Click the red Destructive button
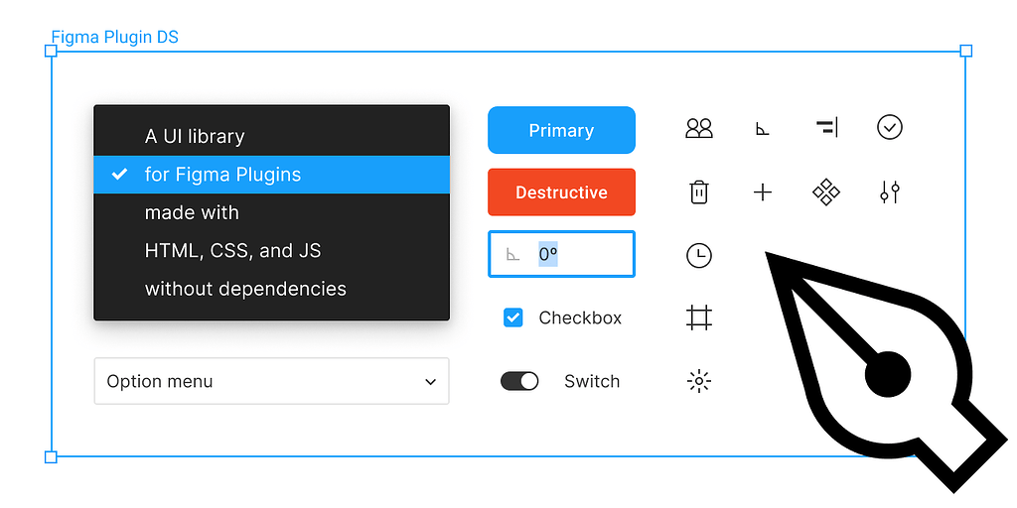The height and width of the screenshot is (508, 1017). click(x=561, y=192)
